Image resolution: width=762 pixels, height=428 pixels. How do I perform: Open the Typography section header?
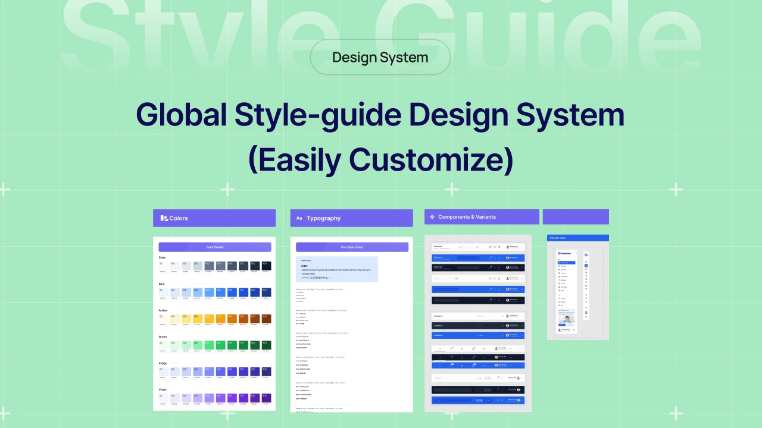[351, 218]
